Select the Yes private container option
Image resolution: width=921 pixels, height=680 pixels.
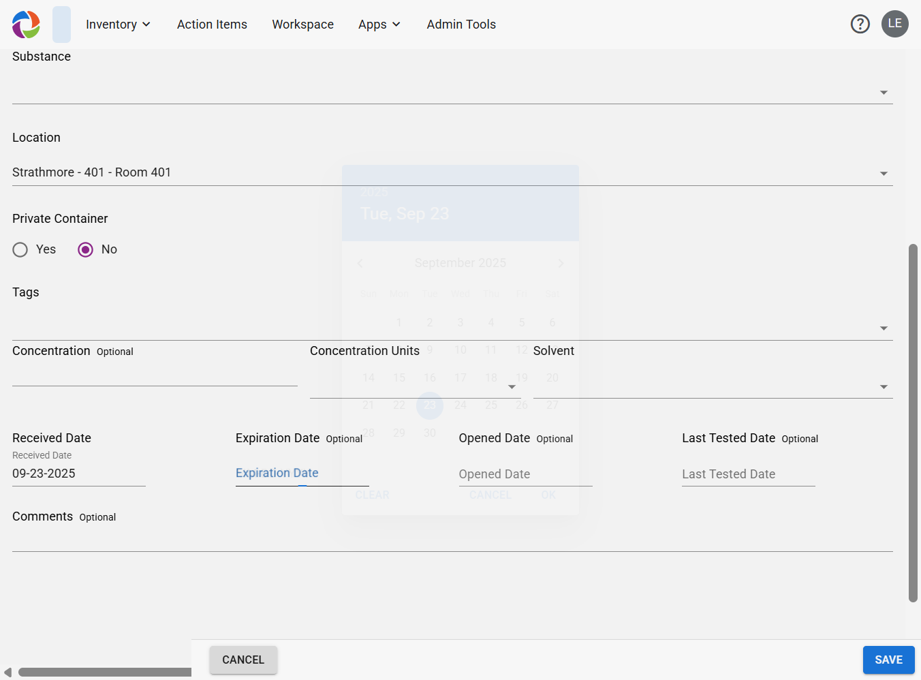coord(20,249)
